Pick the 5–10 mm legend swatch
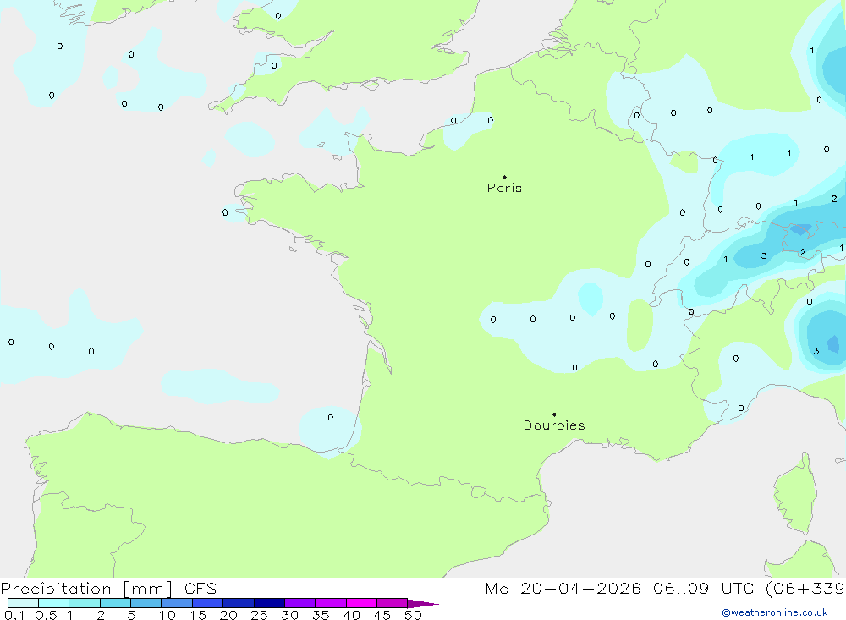The width and height of the screenshot is (846, 620). (x=146, y=603)
